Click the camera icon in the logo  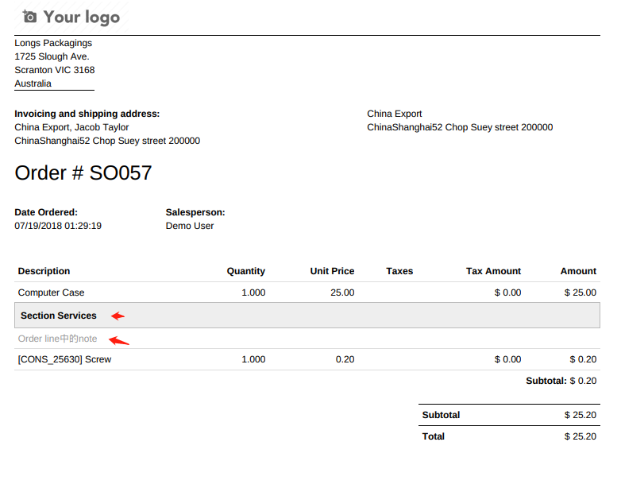coord(29,17)
